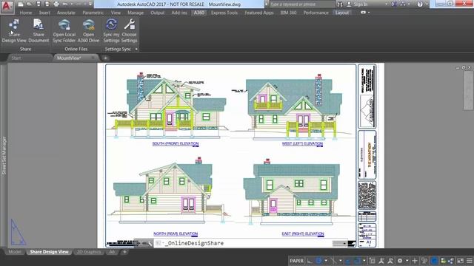Toggle the hardware acceleration blue circle icon
The height and width of the screenshot is (266, 474).
(435, 261)
